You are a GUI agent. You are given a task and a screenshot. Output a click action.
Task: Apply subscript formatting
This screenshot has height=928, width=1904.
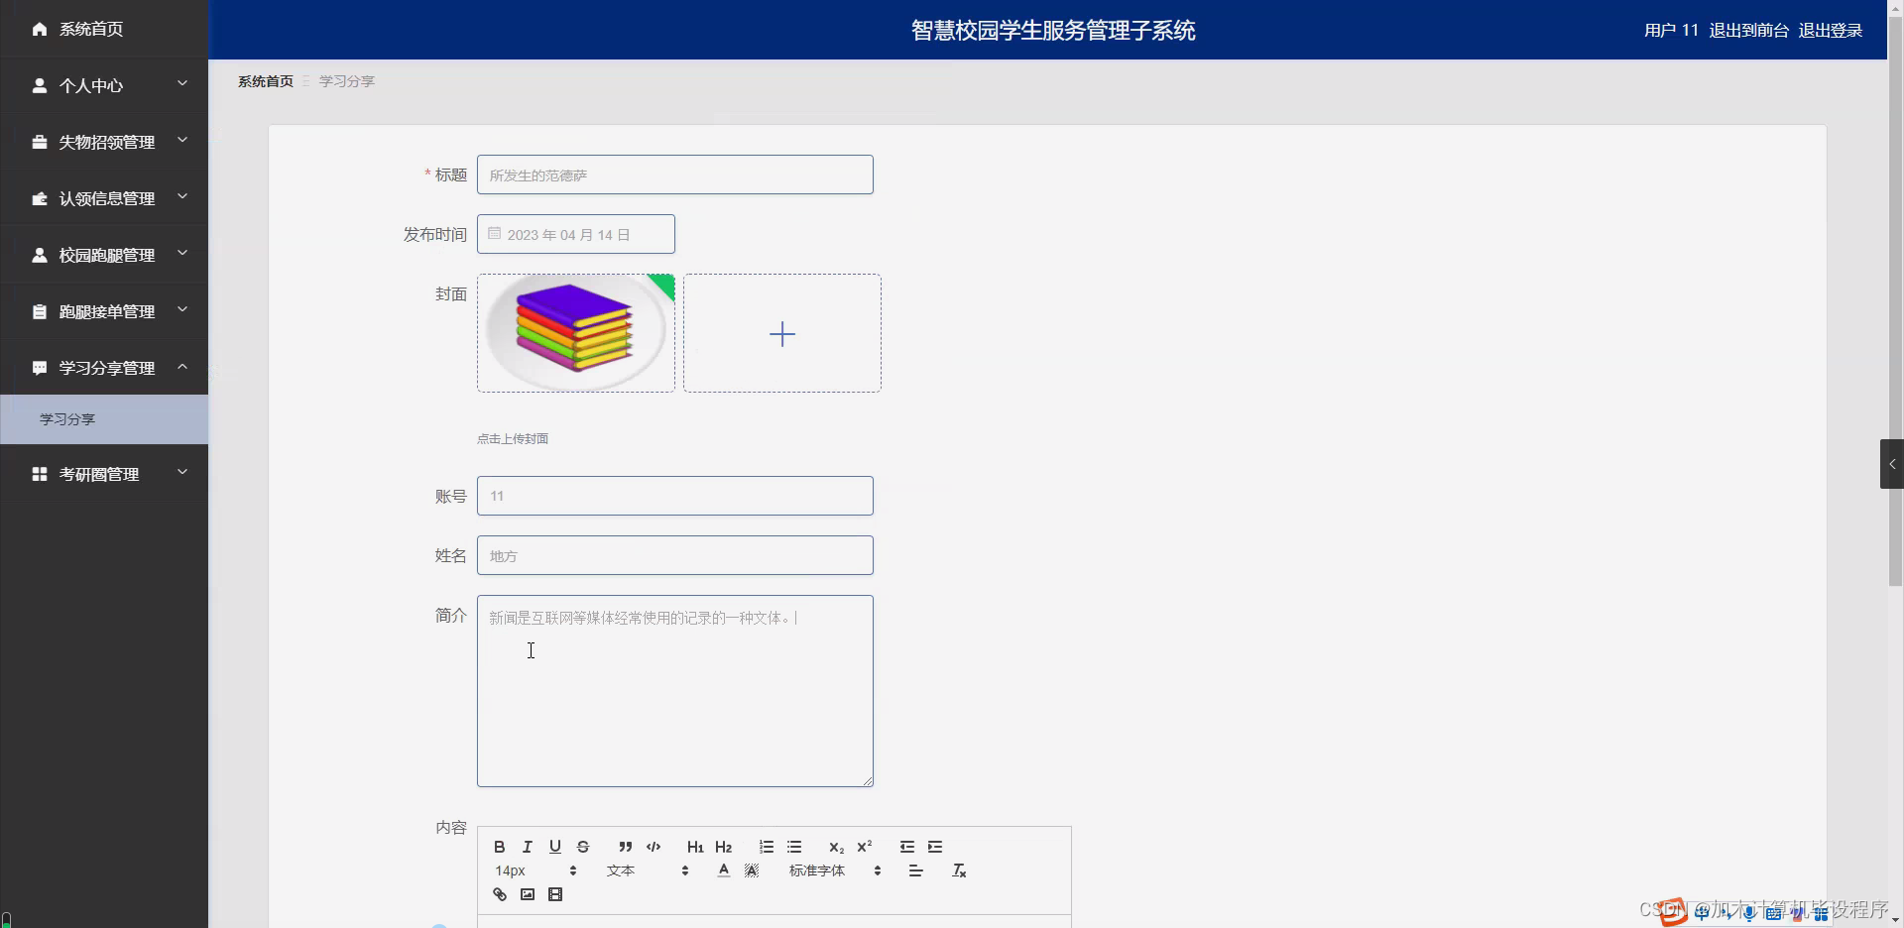[x=835, y=847]
